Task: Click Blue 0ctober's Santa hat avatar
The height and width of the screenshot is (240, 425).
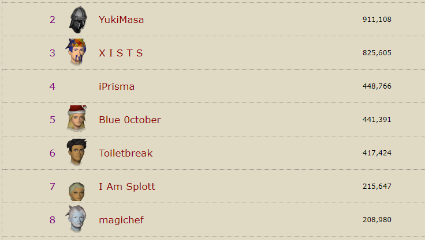Action: pyautogui.click(x=76, y=119)
